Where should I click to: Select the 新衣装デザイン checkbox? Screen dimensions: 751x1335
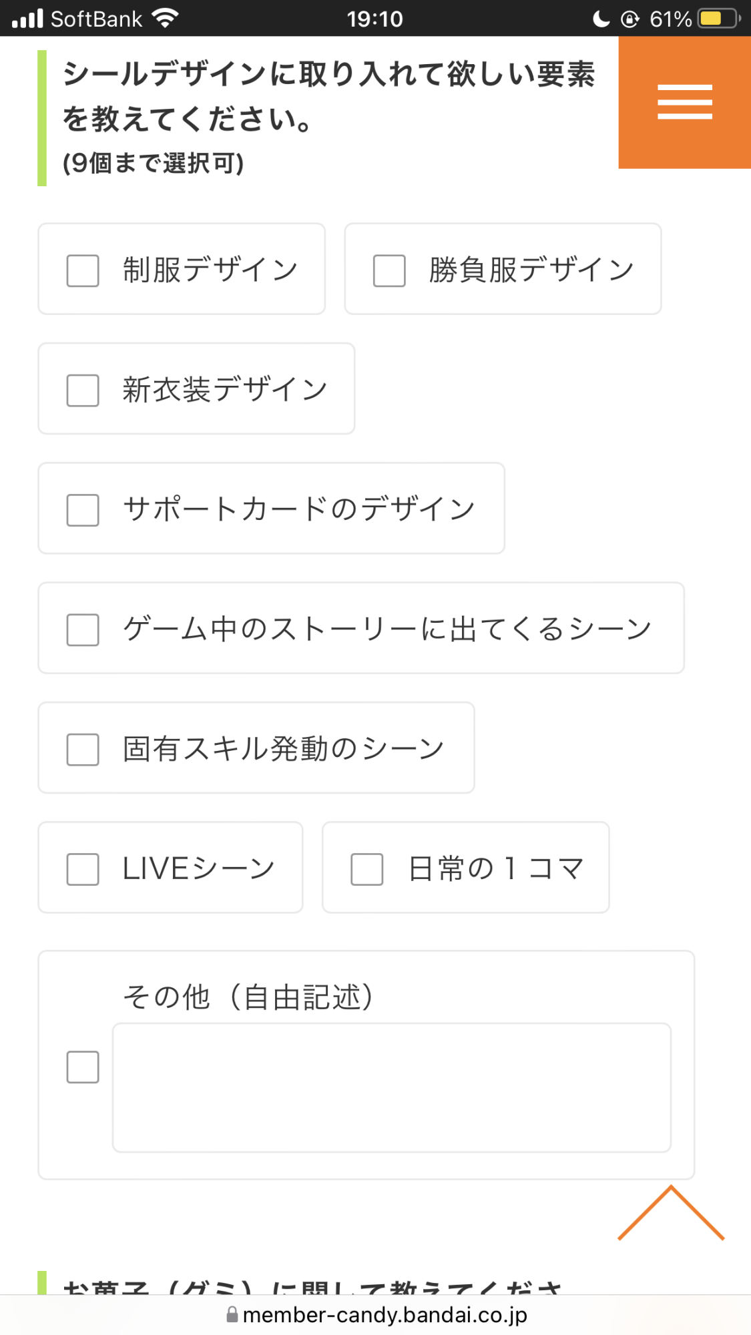pyautogui.click(x=83, y=390)
